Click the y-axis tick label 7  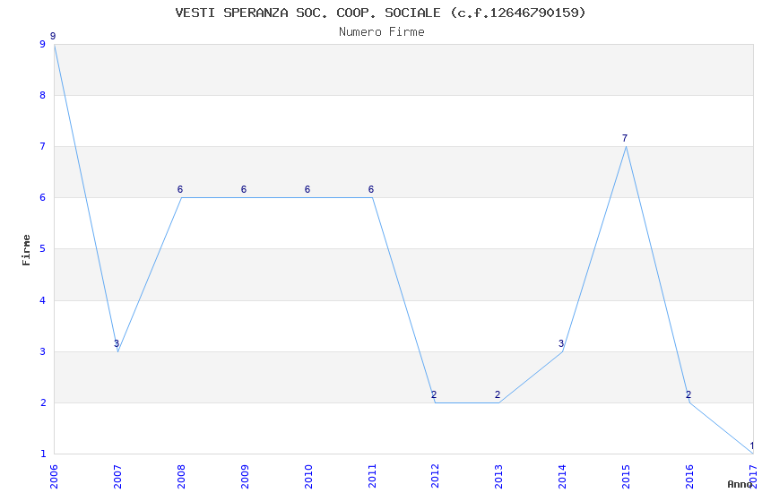coord(43,146)
